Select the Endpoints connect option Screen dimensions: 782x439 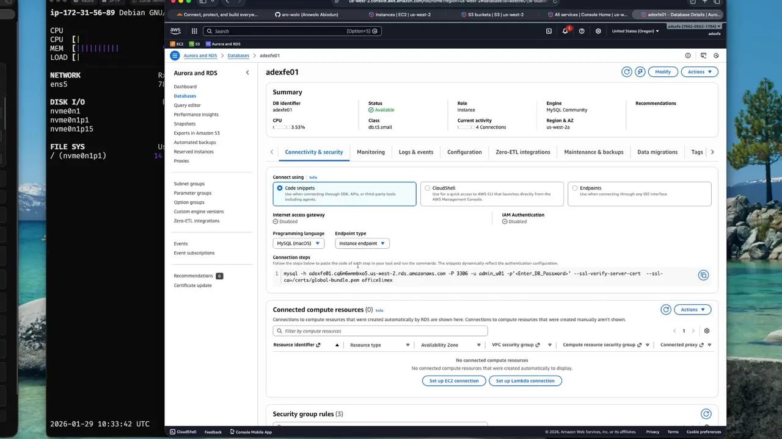639,194
